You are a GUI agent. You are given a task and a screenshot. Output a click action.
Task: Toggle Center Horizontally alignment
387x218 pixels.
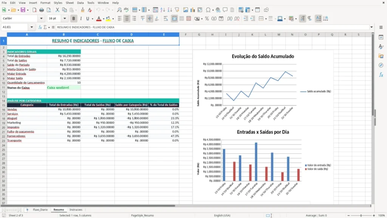(x=127, y=19)
